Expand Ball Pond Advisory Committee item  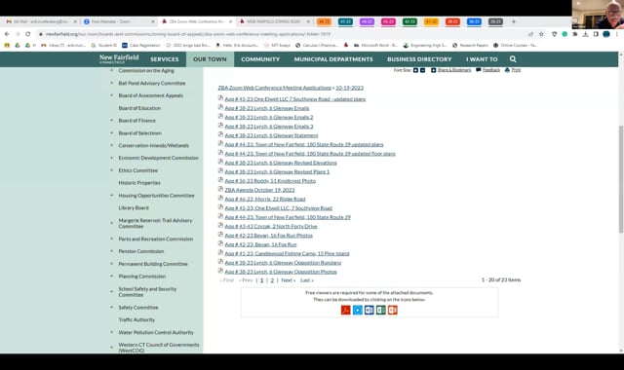111,83
